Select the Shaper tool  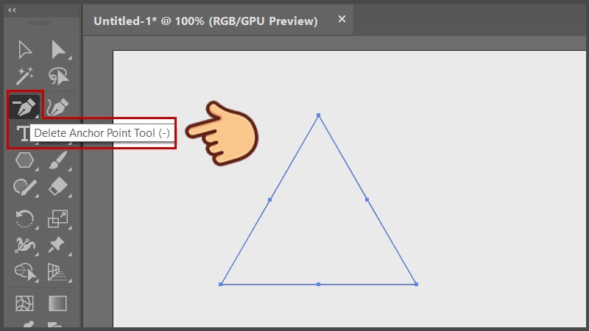(x=25, y=188)
